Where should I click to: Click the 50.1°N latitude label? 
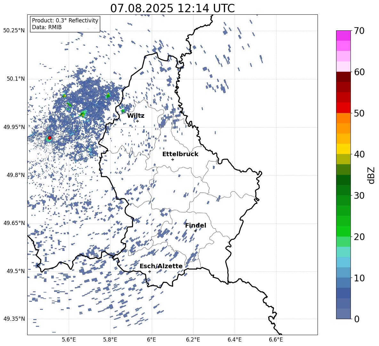[16, 79]
